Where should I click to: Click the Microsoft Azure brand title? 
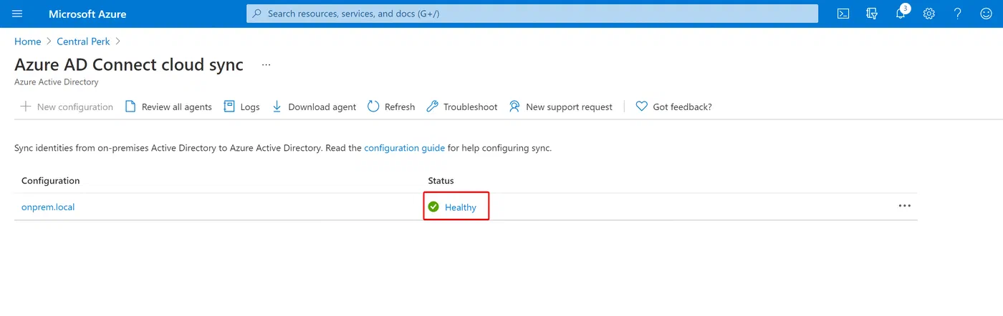click(87, 14)
